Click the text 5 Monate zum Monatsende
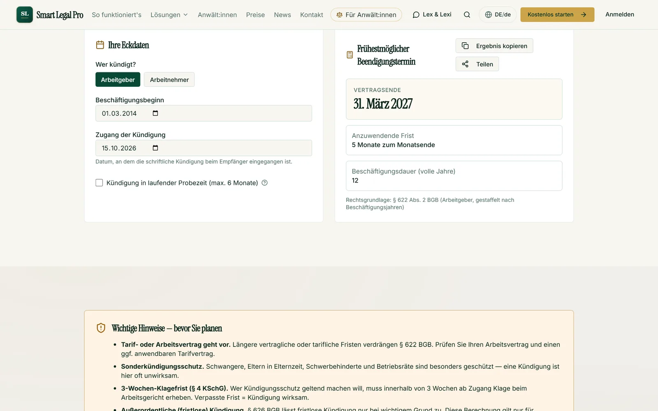This screenshot has height=411, width=658. pos(393,145)
